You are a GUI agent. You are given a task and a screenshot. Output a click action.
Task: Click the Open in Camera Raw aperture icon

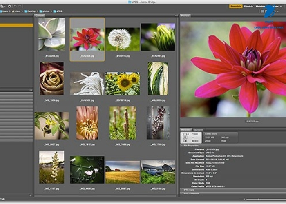click(x=9, y=7)
